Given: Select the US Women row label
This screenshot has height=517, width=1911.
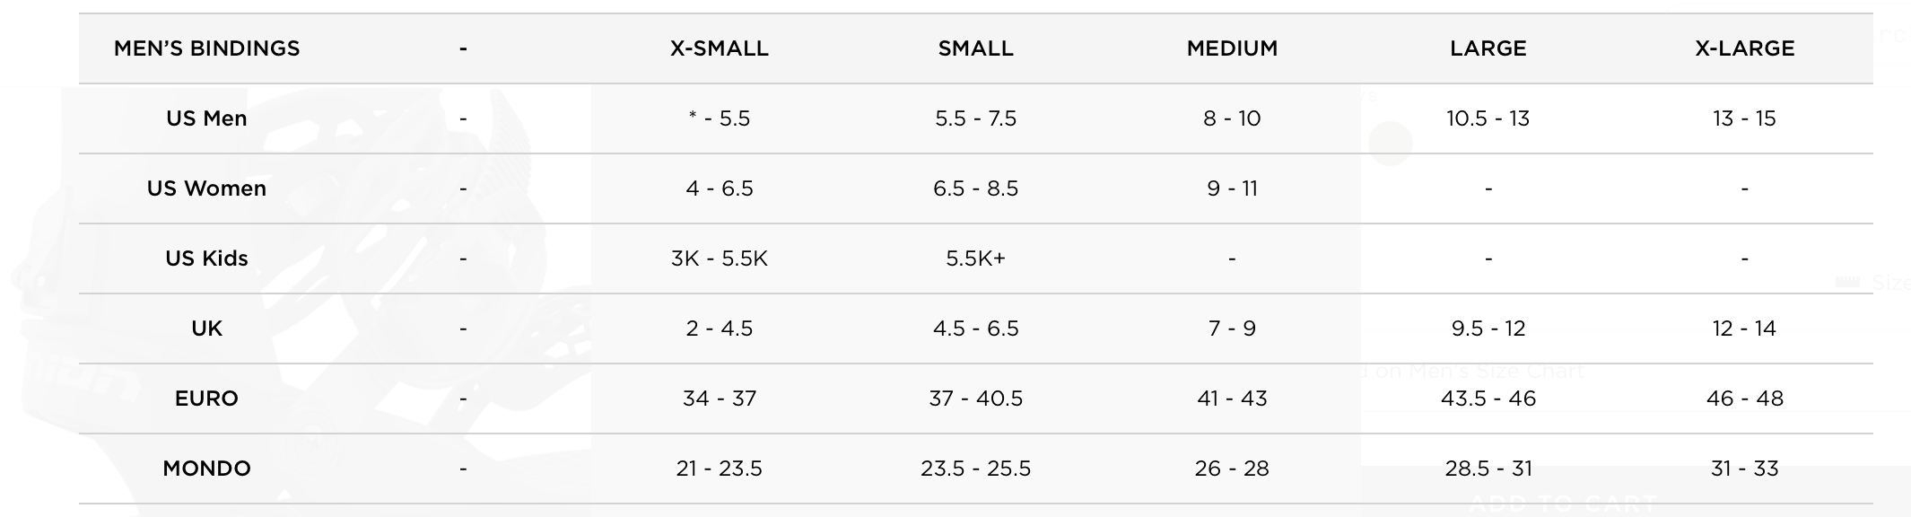Looking at the screenshot, I should tap(206, 188).
